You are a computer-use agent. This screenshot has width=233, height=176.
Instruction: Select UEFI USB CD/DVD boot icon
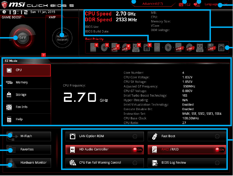(x=126, y=47)
